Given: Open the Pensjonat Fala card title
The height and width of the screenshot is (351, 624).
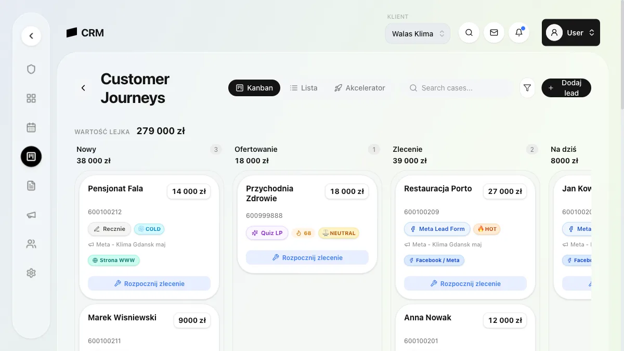Looking at the screenshot, I should [115, 189].
